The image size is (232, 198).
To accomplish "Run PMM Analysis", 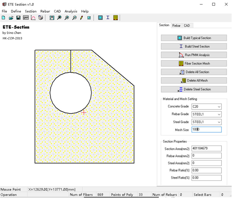I will pos(194,55).
